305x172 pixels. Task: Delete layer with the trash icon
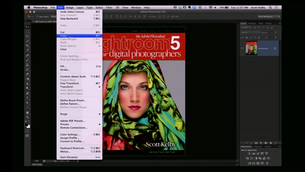[275, 143]
